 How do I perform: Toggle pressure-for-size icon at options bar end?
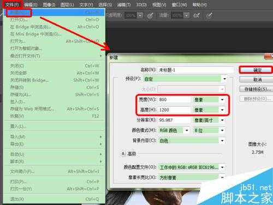pos(209,16)
